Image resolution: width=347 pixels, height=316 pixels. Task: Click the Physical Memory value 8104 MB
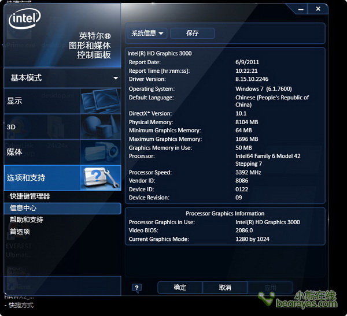coord(247,122)
